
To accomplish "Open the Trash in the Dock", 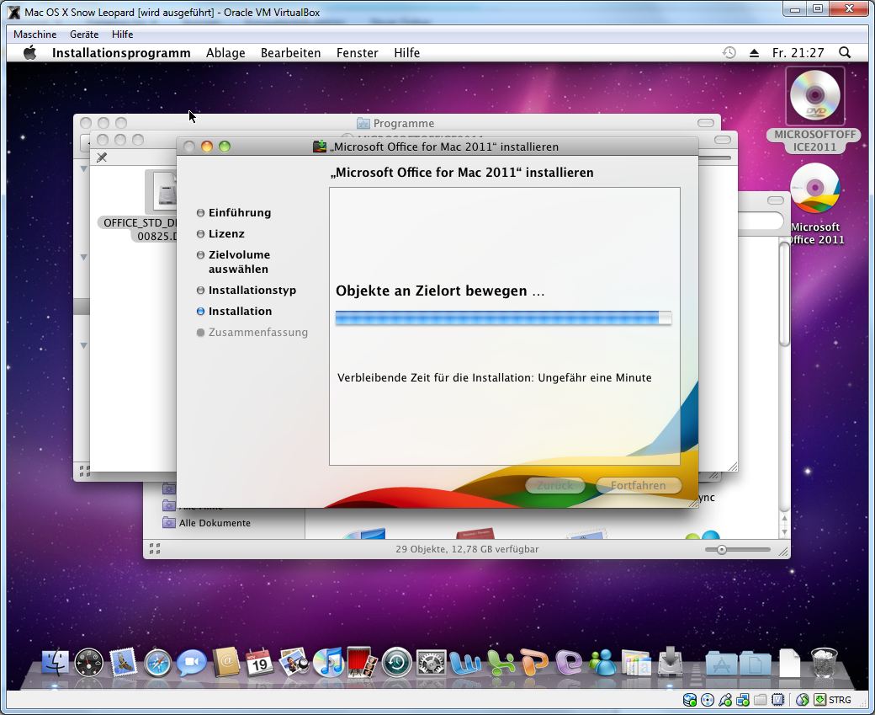I will (824, 663).
